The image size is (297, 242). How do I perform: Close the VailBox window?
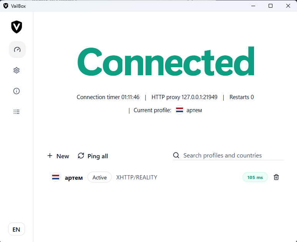[288, 6]
